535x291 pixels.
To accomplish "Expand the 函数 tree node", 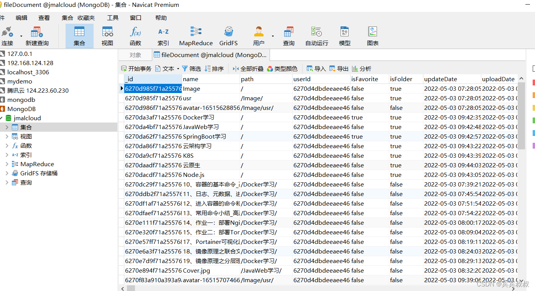I will pos(7,145).
